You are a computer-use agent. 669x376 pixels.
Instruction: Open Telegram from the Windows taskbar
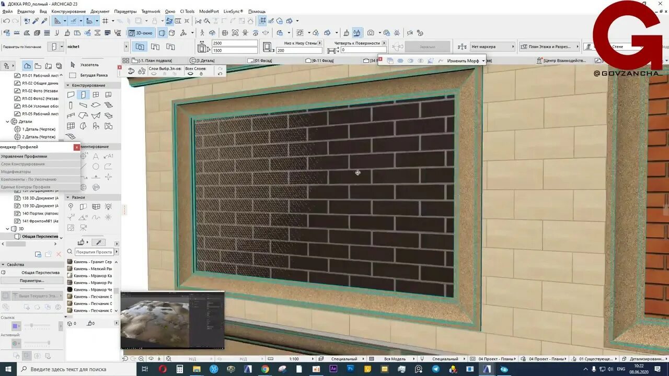click(436, 369)
